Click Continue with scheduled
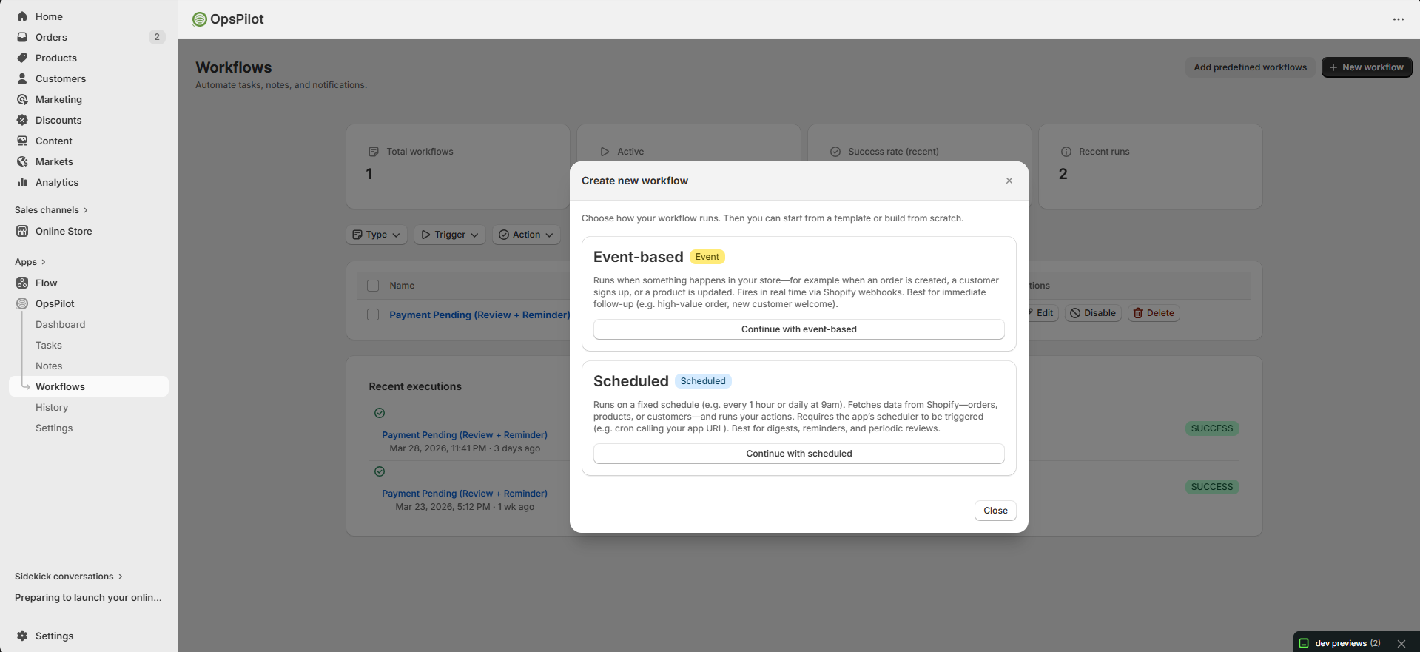 [x=798, y=454]
